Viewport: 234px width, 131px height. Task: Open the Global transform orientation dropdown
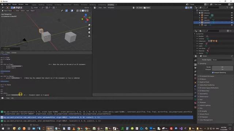pyautogui.click(x=36, y=8)
